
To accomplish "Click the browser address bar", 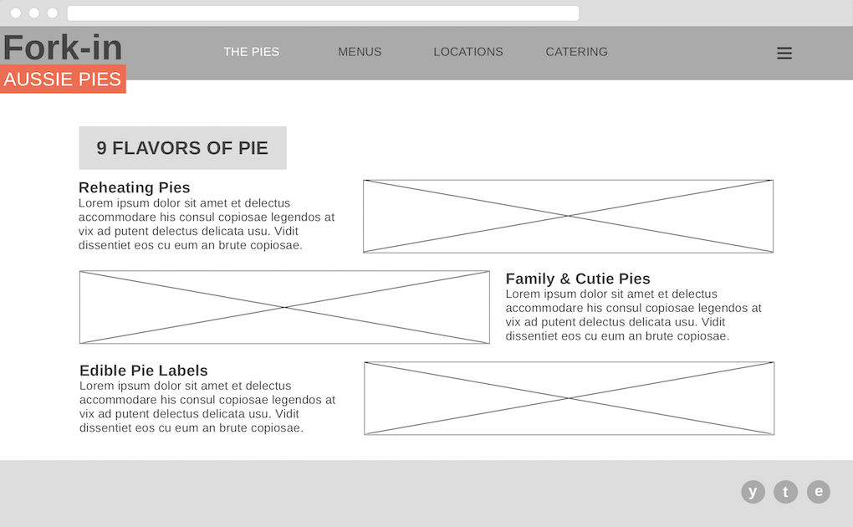I will click(x=323, y=13).
